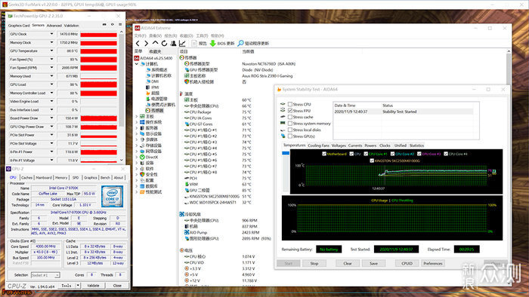
Task: Open the GPU-Z Graphics Card tab
Action: (x=19, y=26)
